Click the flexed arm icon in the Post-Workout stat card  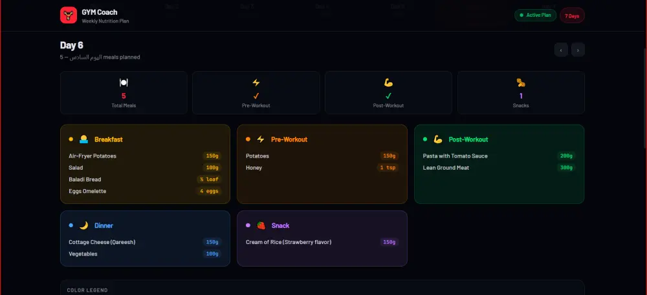pos(388,83)
